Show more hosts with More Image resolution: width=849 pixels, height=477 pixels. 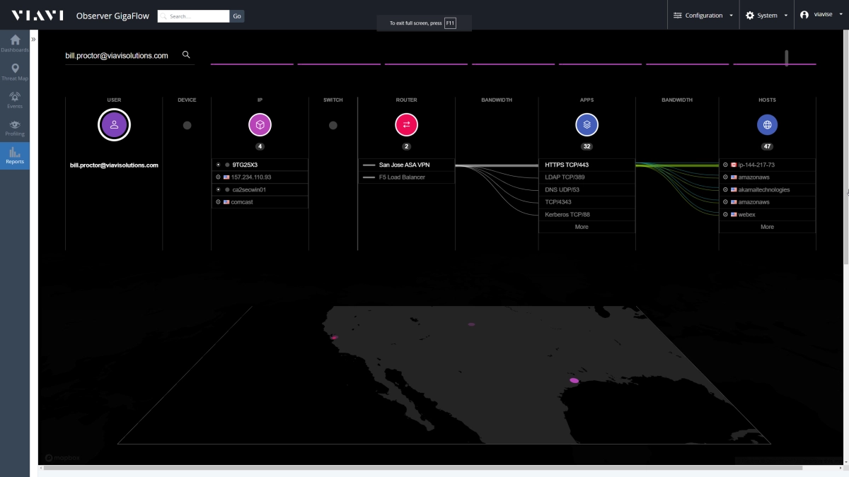coord(767,227)
